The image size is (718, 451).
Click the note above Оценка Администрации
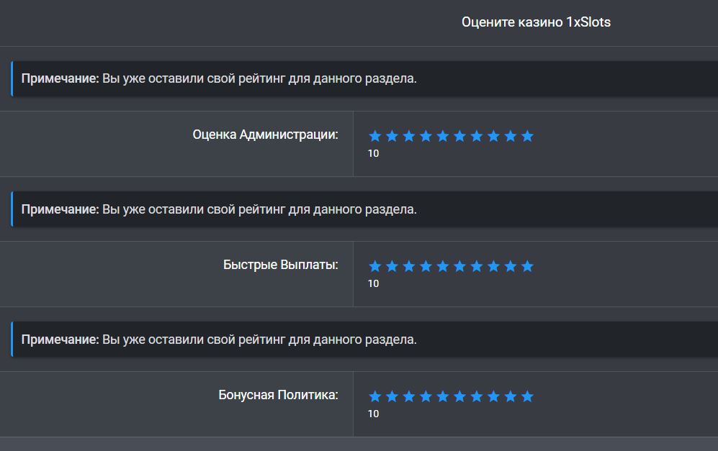219,79
